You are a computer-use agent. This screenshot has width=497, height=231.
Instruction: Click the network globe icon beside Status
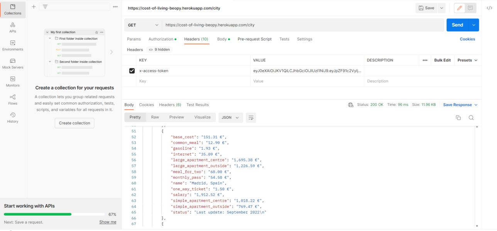click(x=351, y=105)
